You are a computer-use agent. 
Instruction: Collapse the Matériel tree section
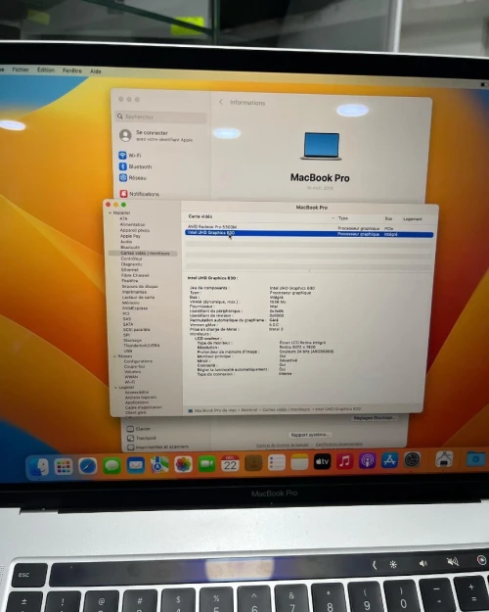point(111,212)
